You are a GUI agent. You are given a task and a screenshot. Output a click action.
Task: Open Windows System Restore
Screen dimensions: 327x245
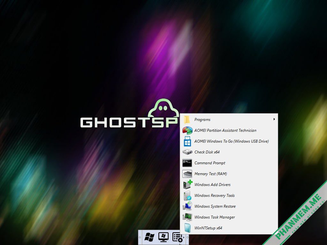click(x=229, y=206)
